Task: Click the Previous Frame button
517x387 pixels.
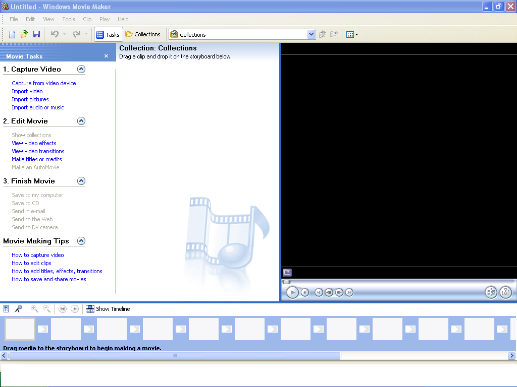Action: point(329,292)
